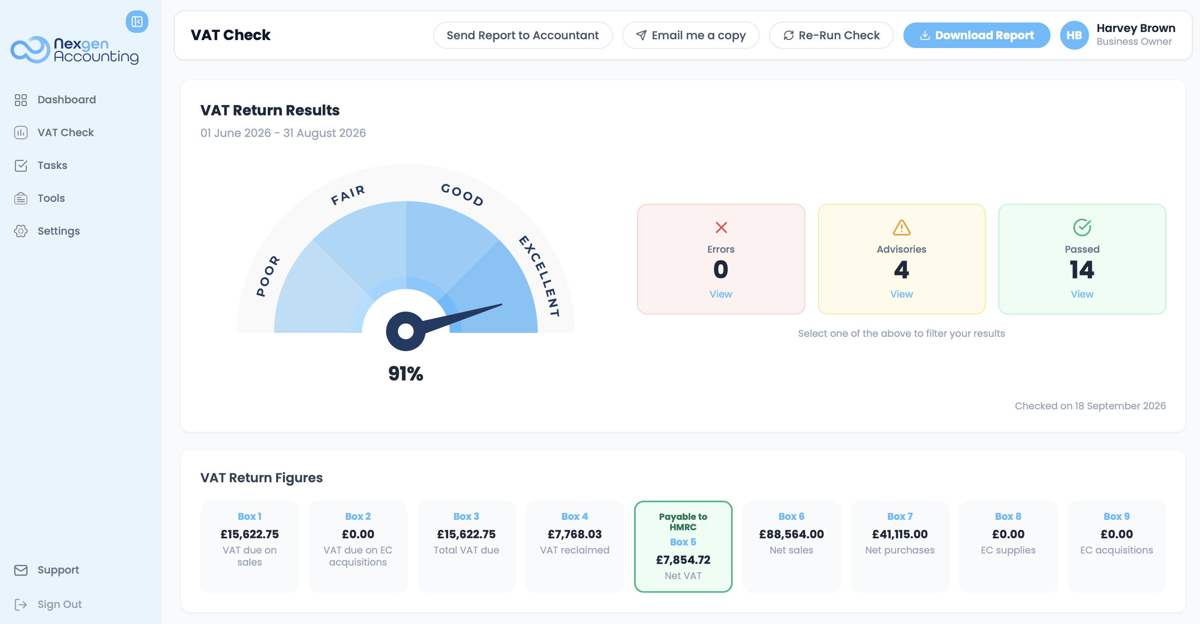
Task: View the Passed results
Action: [x=1082, y=294]
